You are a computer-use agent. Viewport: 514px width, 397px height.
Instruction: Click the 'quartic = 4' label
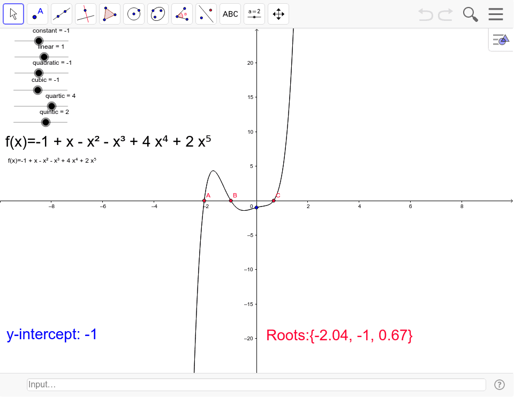click(61, 96)
